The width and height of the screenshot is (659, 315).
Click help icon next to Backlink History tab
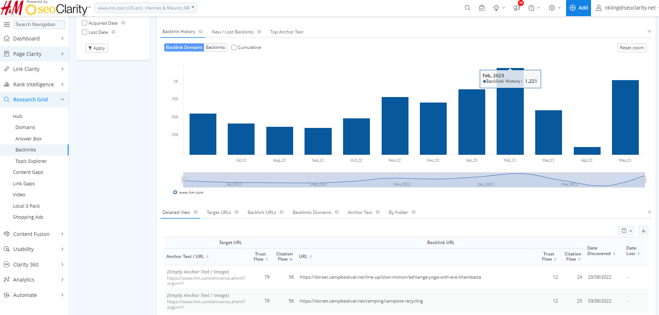[201, 32]
